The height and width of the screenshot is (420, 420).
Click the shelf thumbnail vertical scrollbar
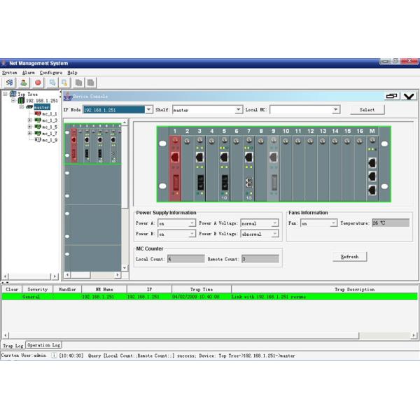125,196
